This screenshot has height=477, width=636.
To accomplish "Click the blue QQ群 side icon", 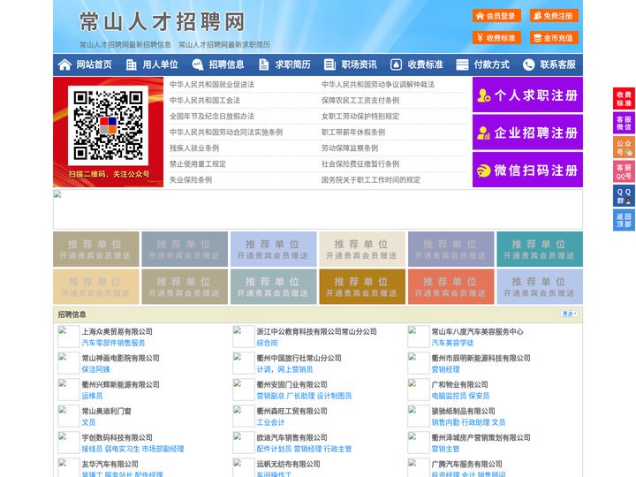I will (624, 196).
